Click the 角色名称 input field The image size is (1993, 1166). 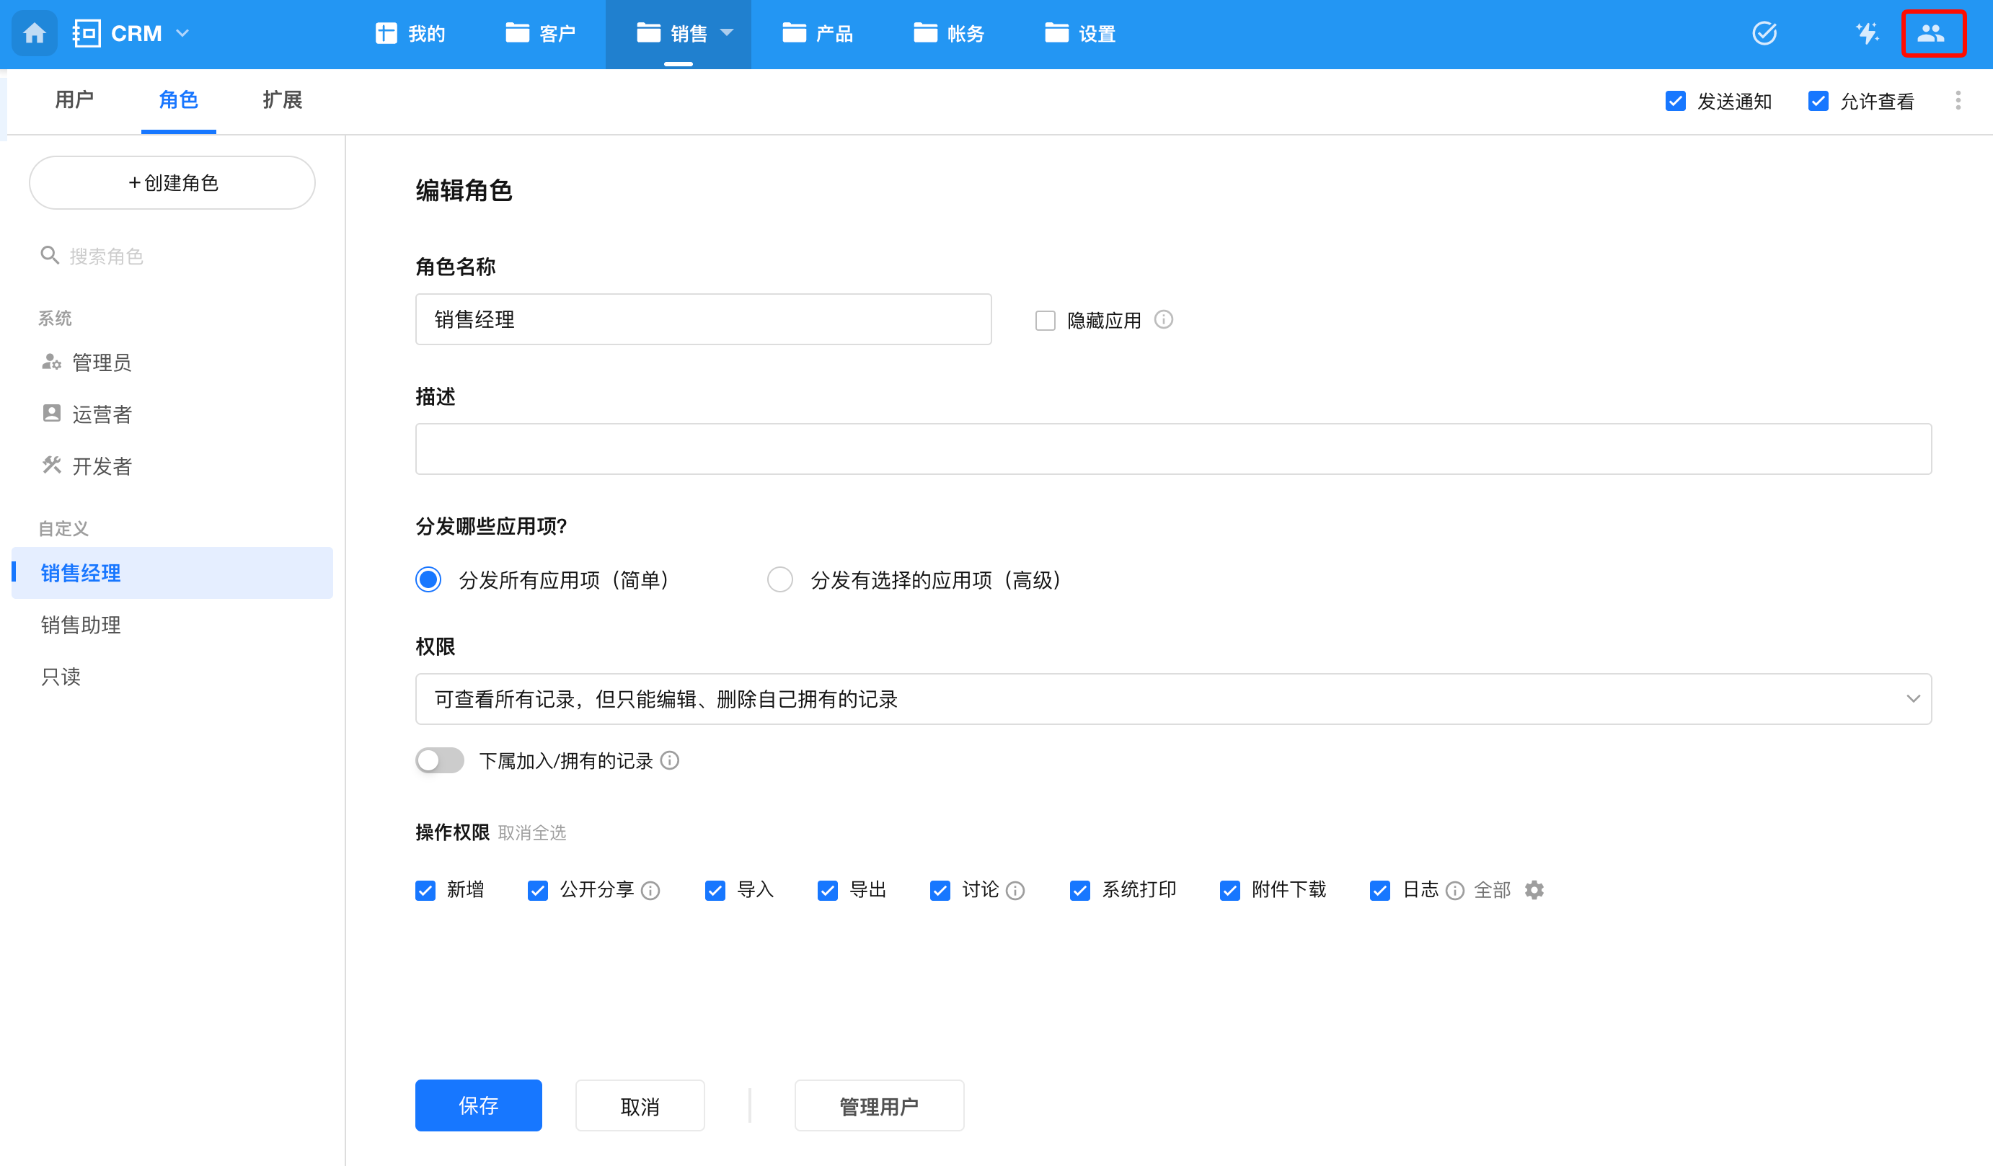pyautogui.click(x=703, y=319)
